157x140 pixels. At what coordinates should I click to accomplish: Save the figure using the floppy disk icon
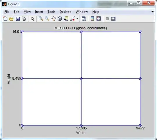[18, 19]
